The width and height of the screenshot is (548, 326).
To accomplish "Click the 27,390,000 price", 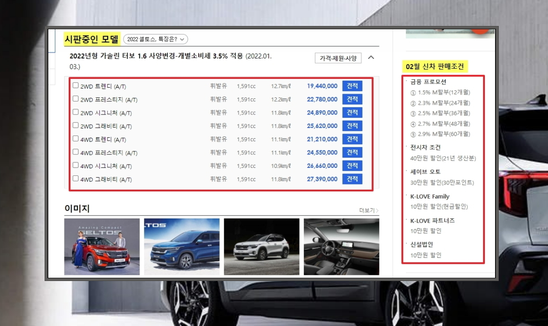I will click(x=322, y=179).
